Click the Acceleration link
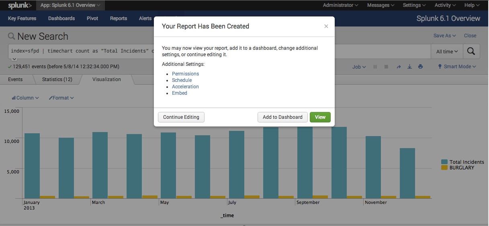489x226 pixels. (185, 87)
